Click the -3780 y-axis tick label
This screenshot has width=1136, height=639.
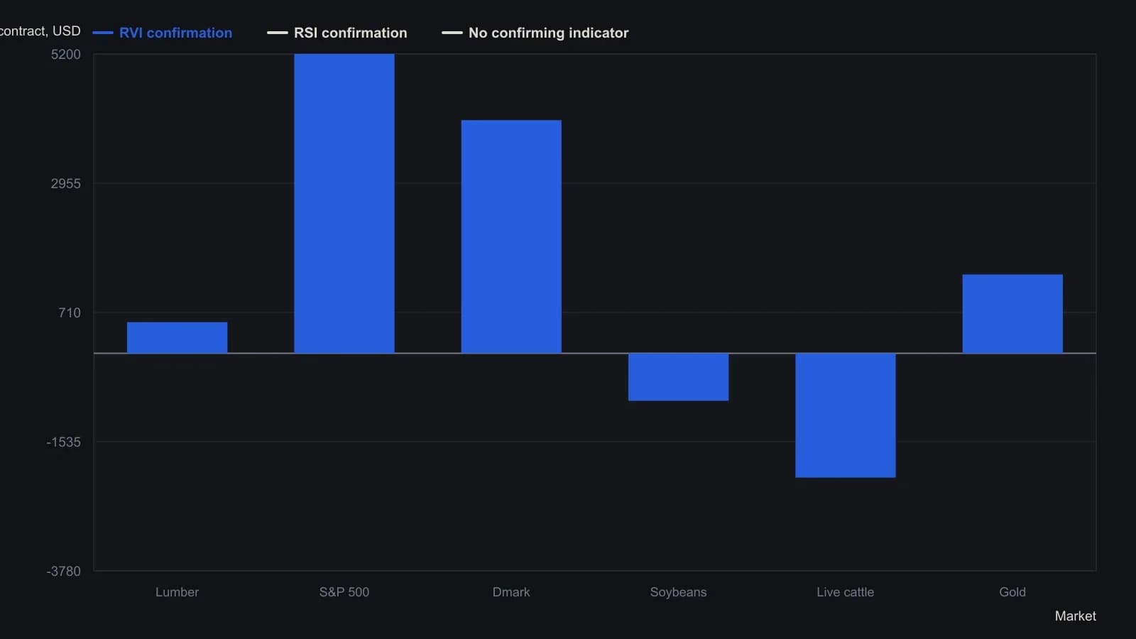(x=64, y=572)
